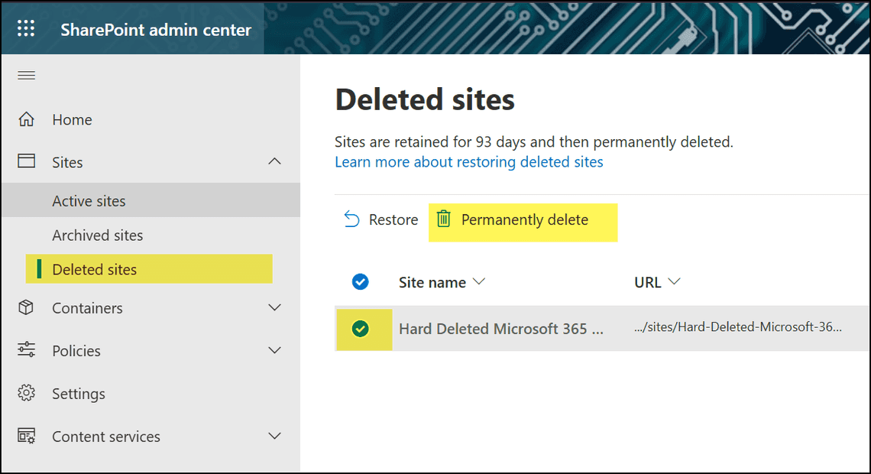
Task: Click the .../sites/Hard-Deleted-Microsoft-36... URL cell
Action: click(738, 326)
